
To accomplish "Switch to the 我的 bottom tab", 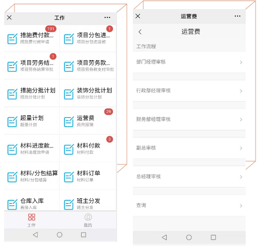I will (x=88, y=220).
